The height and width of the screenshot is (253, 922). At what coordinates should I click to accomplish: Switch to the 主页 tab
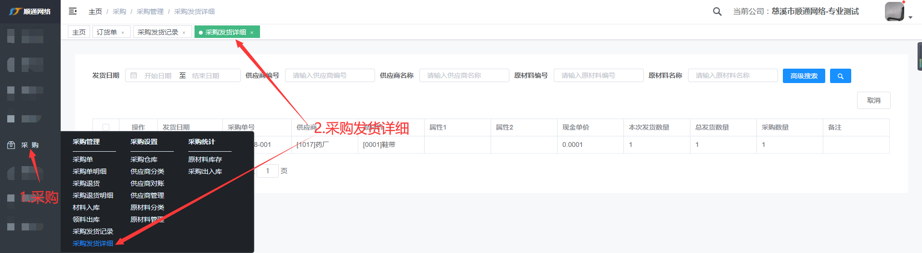click(79, 32)
